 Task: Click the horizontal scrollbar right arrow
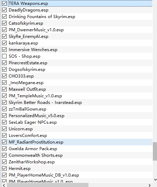150,185
